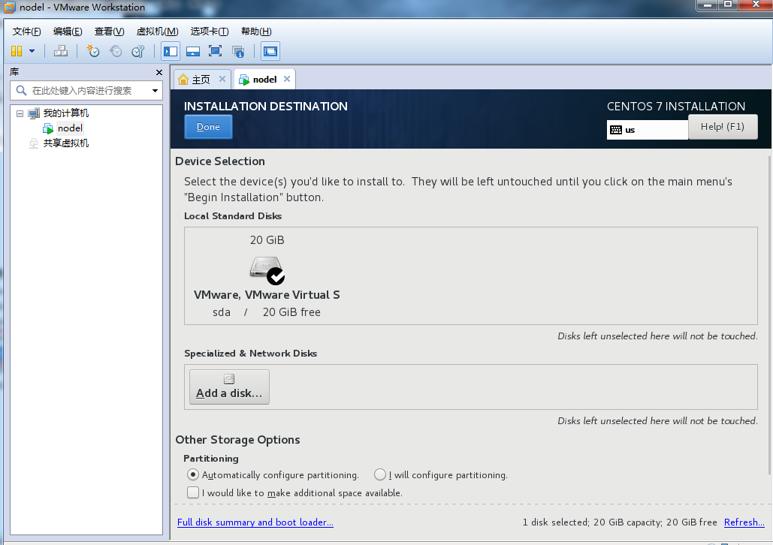Enable make additional space available checkbox
The width and height of the screenshot is (773, 545).
pos(193,492)
